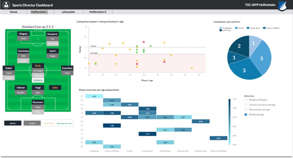Click the yellow scatter dot at age 33

pos(192,68)
